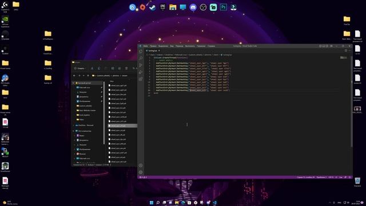Viewport: 366px width, 206px height.
Task: Open taskbar Search magnifier
Action: (x=158, y=203)
